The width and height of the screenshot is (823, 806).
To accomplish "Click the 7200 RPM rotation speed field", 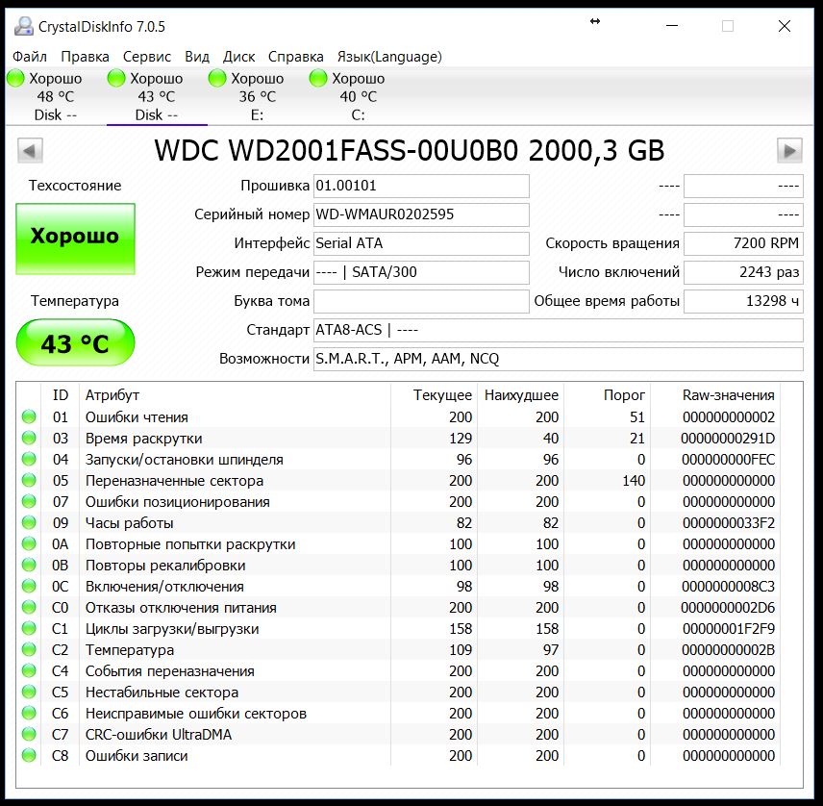I will click(743, 243).
